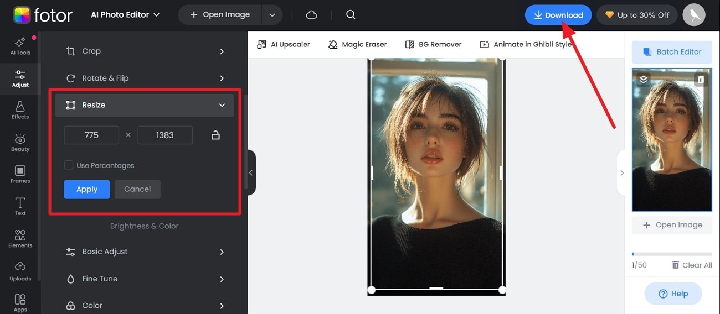The image size is (720, 314).
Task: Click the Rotate & Flip icon
Action: coord(71,78)
